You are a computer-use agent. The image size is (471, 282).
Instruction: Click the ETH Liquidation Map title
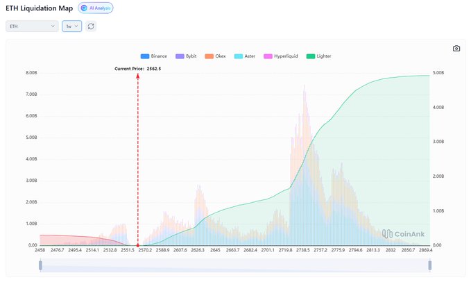[x=40, y=8]
